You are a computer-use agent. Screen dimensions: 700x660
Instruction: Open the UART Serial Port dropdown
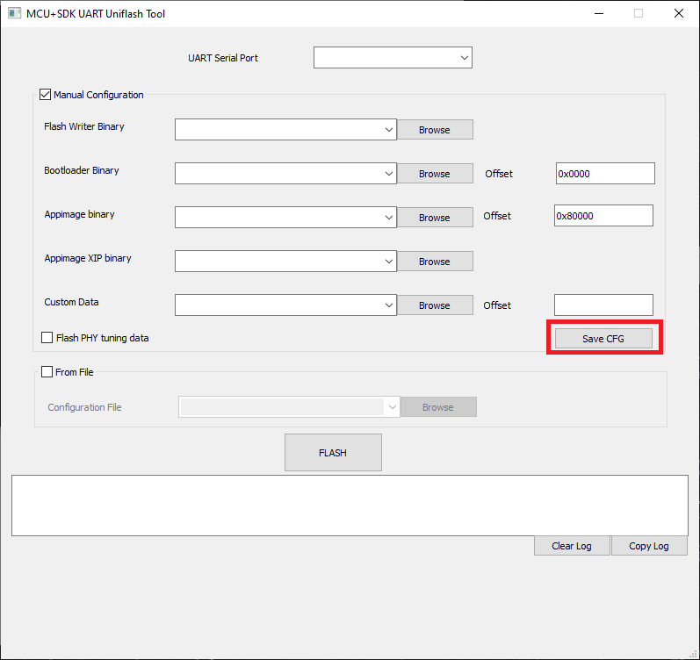tap(393, 58)
